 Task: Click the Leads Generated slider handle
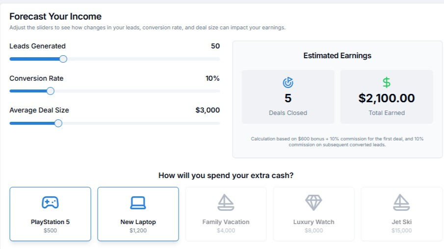coord(63,59)
